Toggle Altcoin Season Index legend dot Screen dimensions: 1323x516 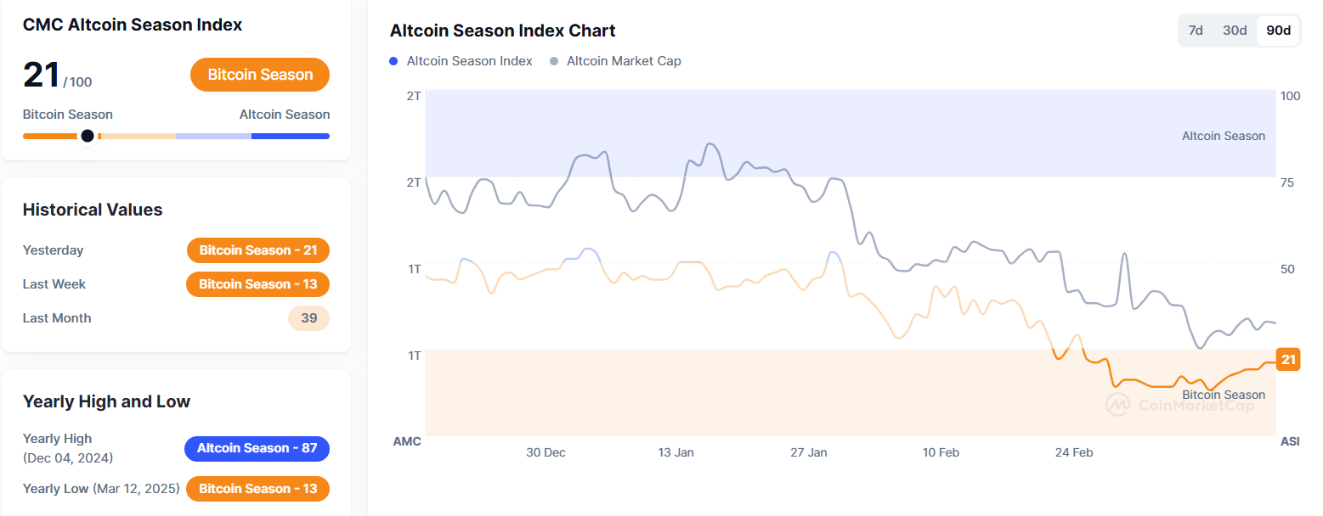pyautogui.click(x=393, y=61)
